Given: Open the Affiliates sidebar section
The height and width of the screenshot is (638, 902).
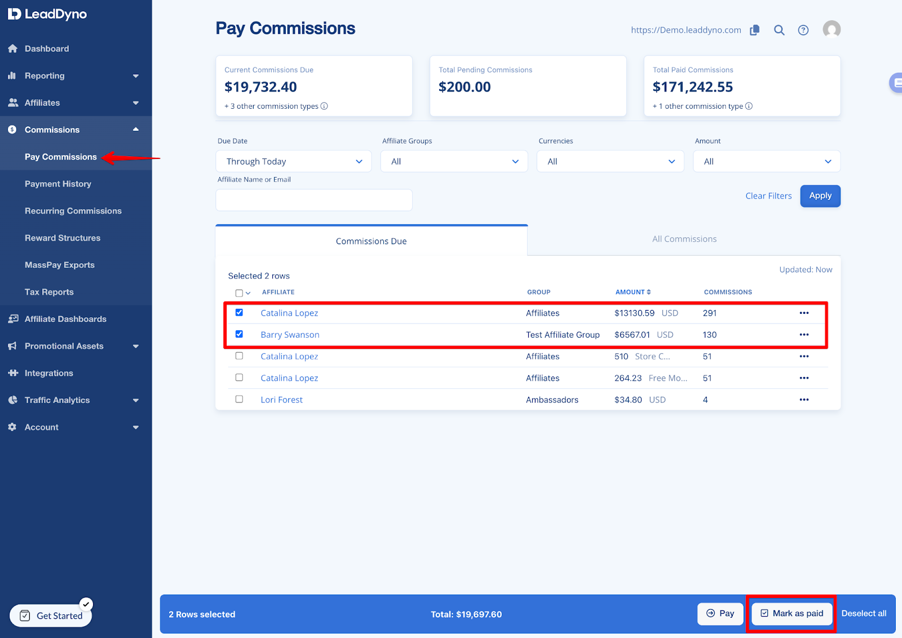Looking at the screenshot, I should (x=42, y=103).
